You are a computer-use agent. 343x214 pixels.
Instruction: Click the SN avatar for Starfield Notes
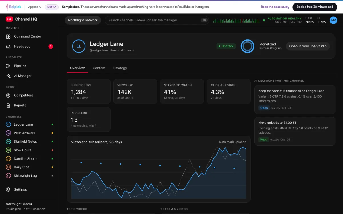coord(8,142)
